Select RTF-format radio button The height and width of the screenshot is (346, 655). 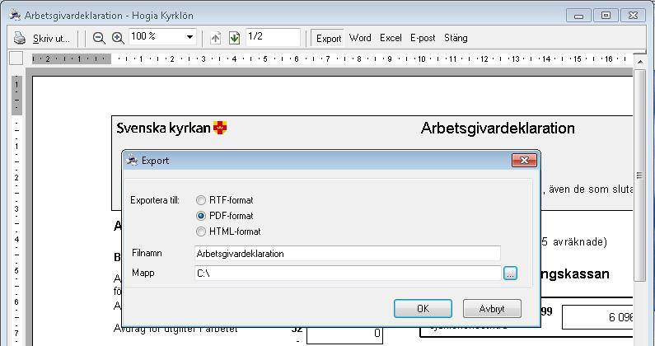[x=201, y=200]
